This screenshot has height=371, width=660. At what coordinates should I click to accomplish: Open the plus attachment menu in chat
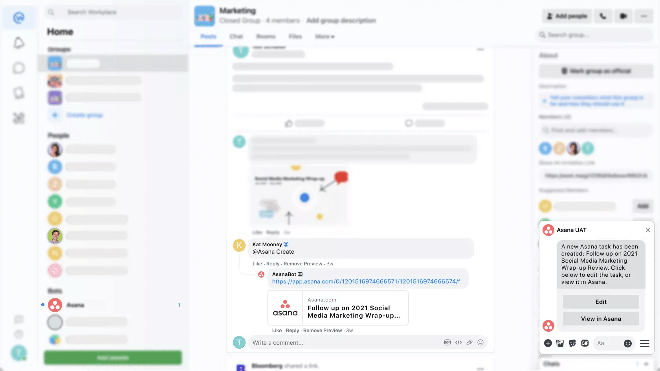tap(548, 343)
